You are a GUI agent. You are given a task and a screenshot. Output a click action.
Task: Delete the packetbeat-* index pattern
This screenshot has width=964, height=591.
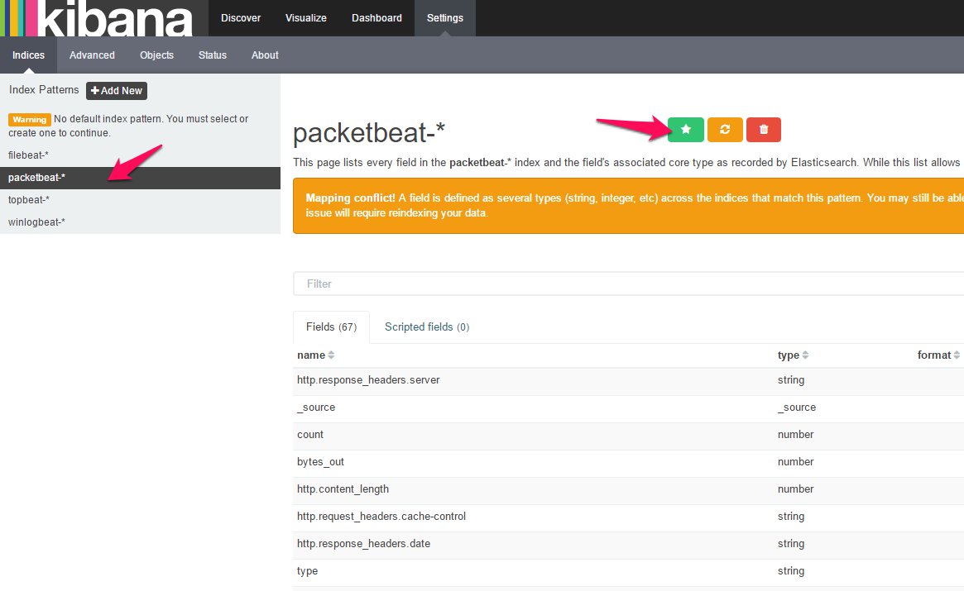pos(763,130)
